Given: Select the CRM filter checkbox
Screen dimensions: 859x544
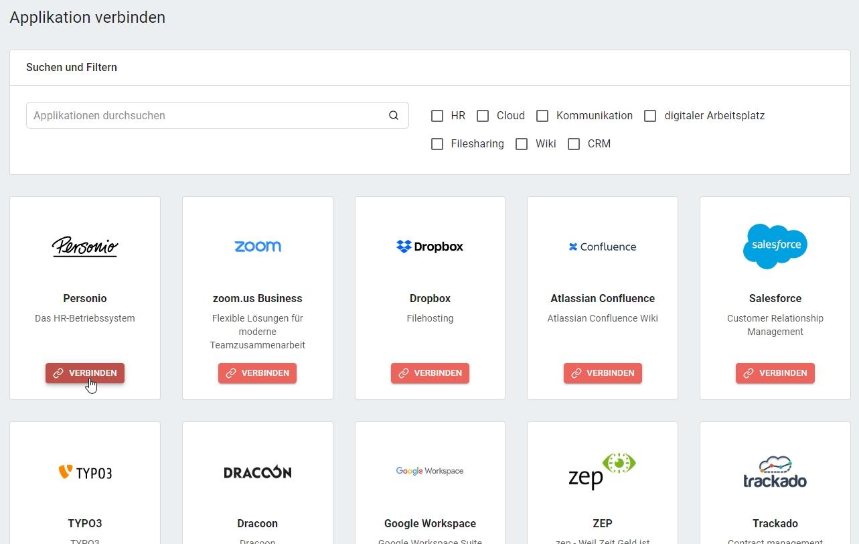Looking at the screenshot, I should [x=574, y=144].
